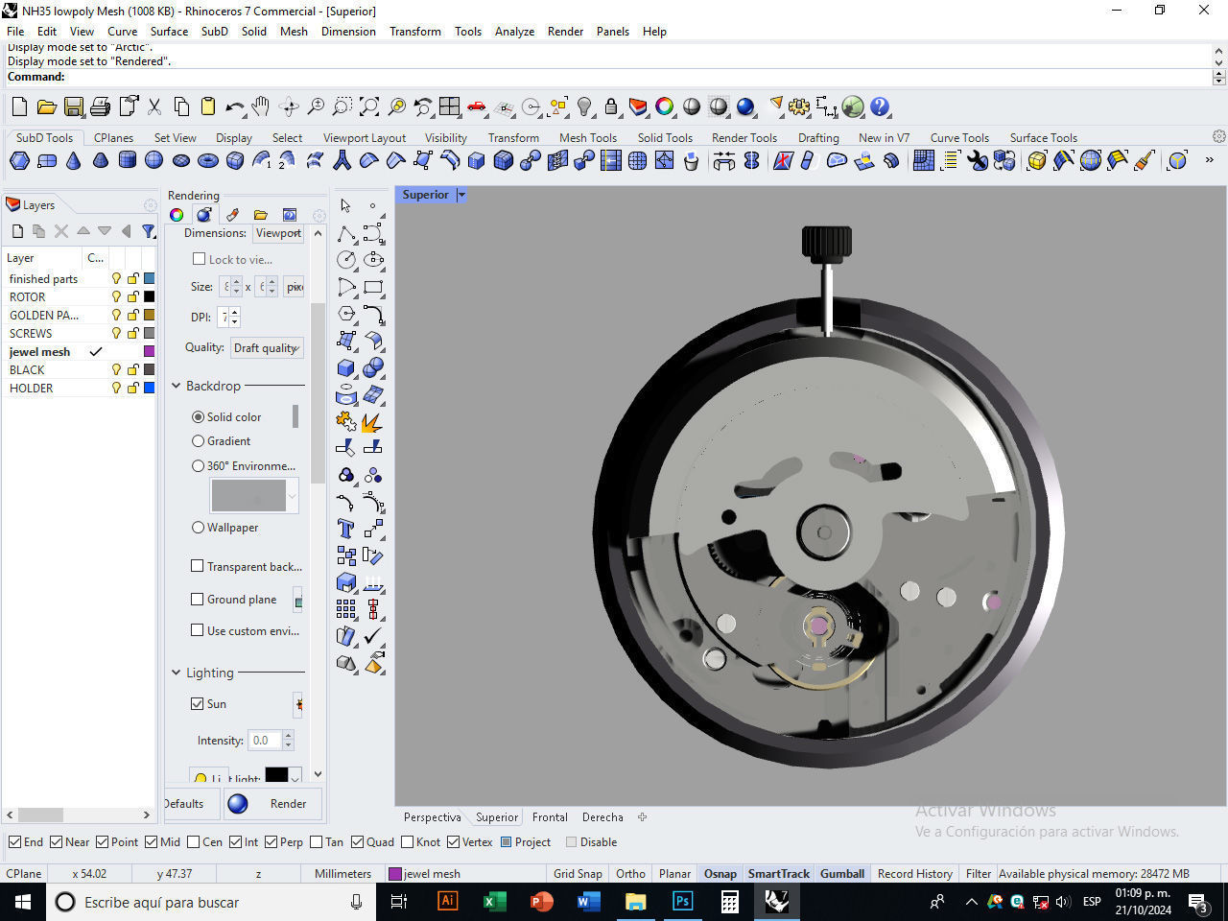Select the Gradient backdrop option
1228x921 pixels.
click(x=198, y=441)
